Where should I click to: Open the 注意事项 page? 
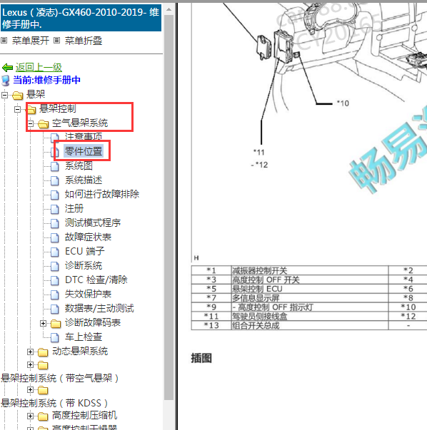pyautogui.click(x=84, y=137)
